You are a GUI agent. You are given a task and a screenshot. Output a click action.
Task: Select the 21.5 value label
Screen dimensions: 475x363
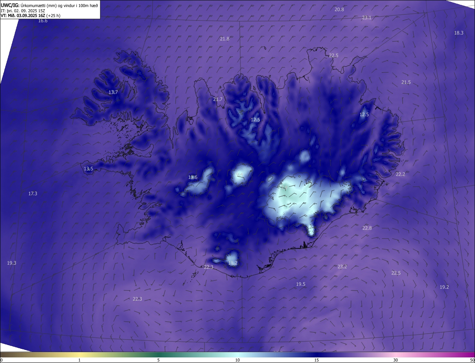pos(406,82)
